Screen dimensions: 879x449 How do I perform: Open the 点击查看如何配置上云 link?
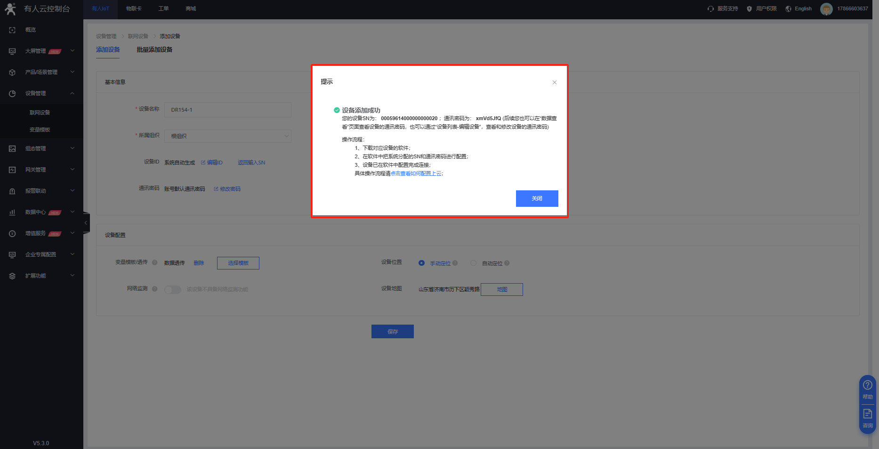(x=416, y=173)
